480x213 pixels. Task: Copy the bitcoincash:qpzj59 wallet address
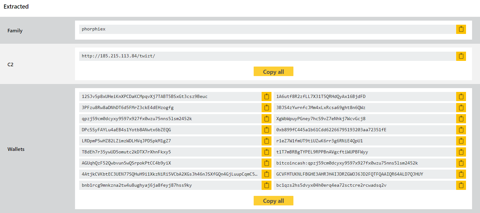461,163
